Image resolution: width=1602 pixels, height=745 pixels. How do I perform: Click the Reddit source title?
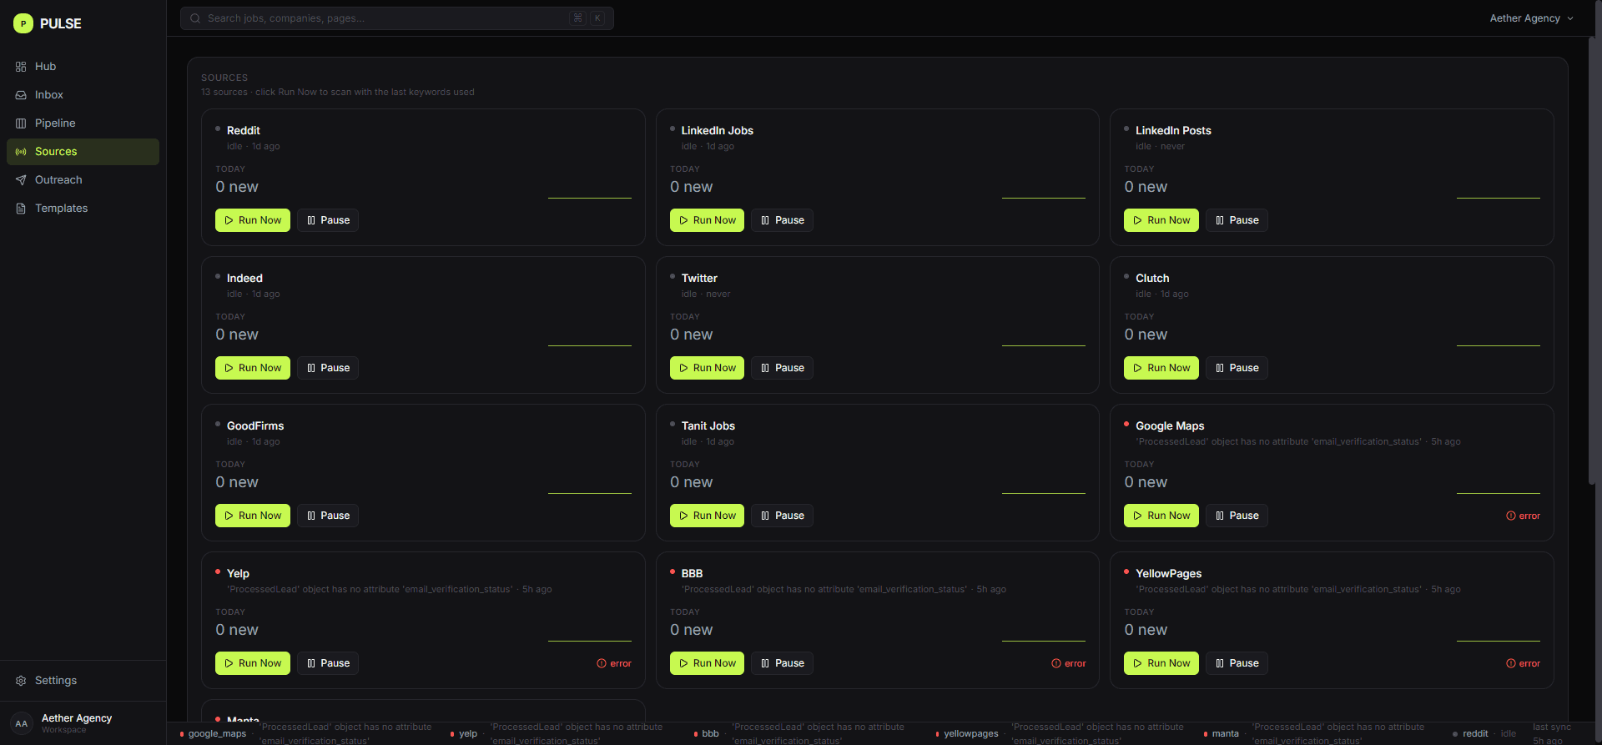click(x=243, y=130)
